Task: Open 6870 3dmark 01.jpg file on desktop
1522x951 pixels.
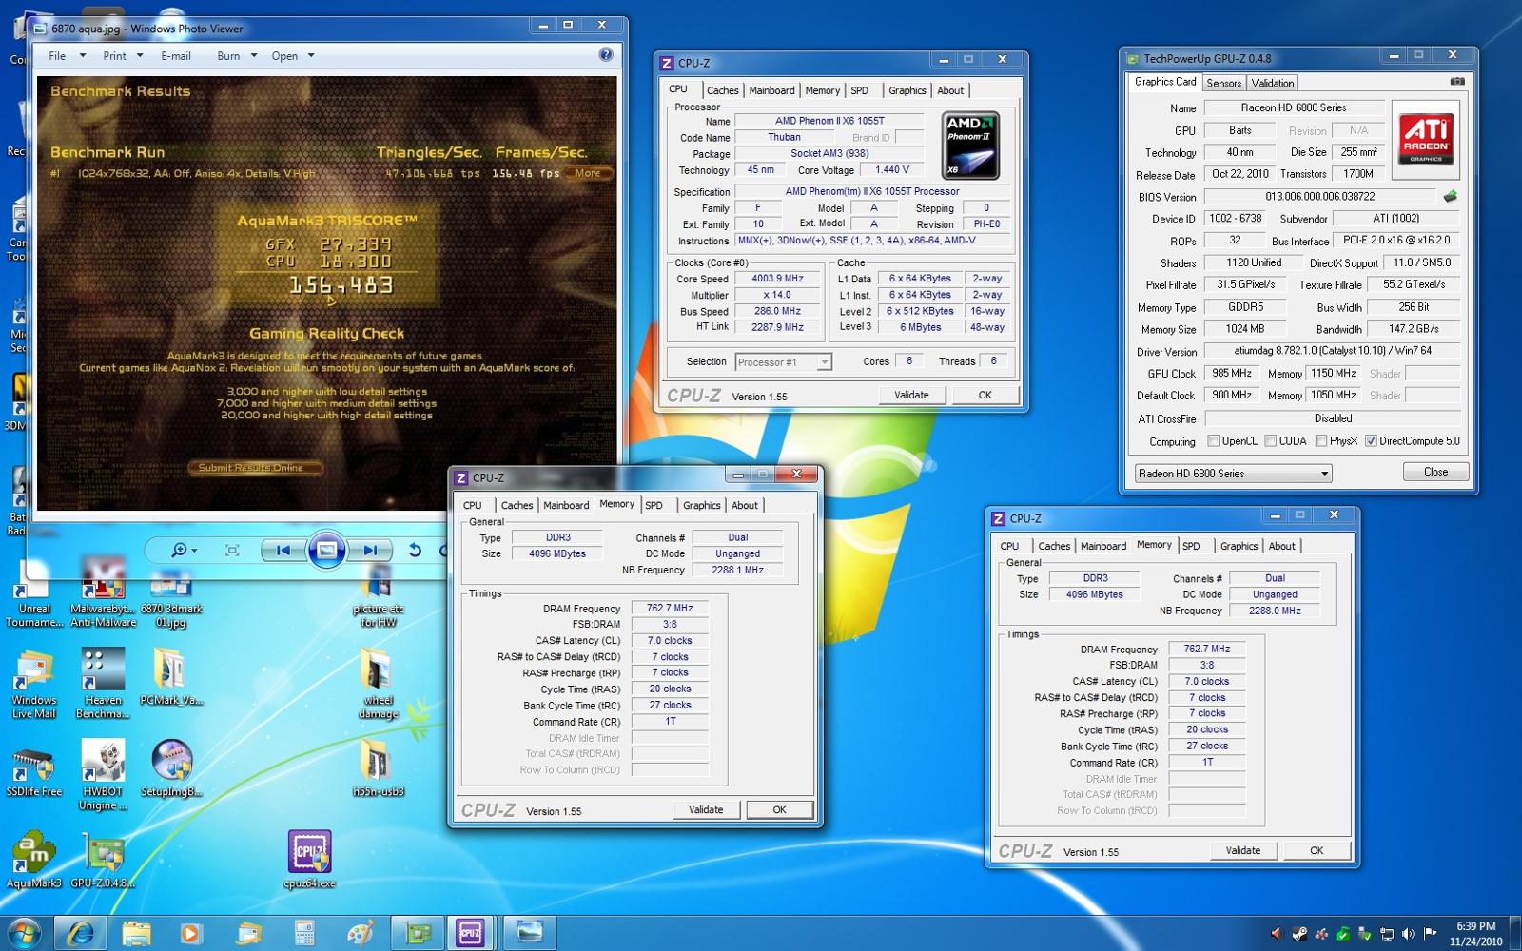Action: point(171,599)
